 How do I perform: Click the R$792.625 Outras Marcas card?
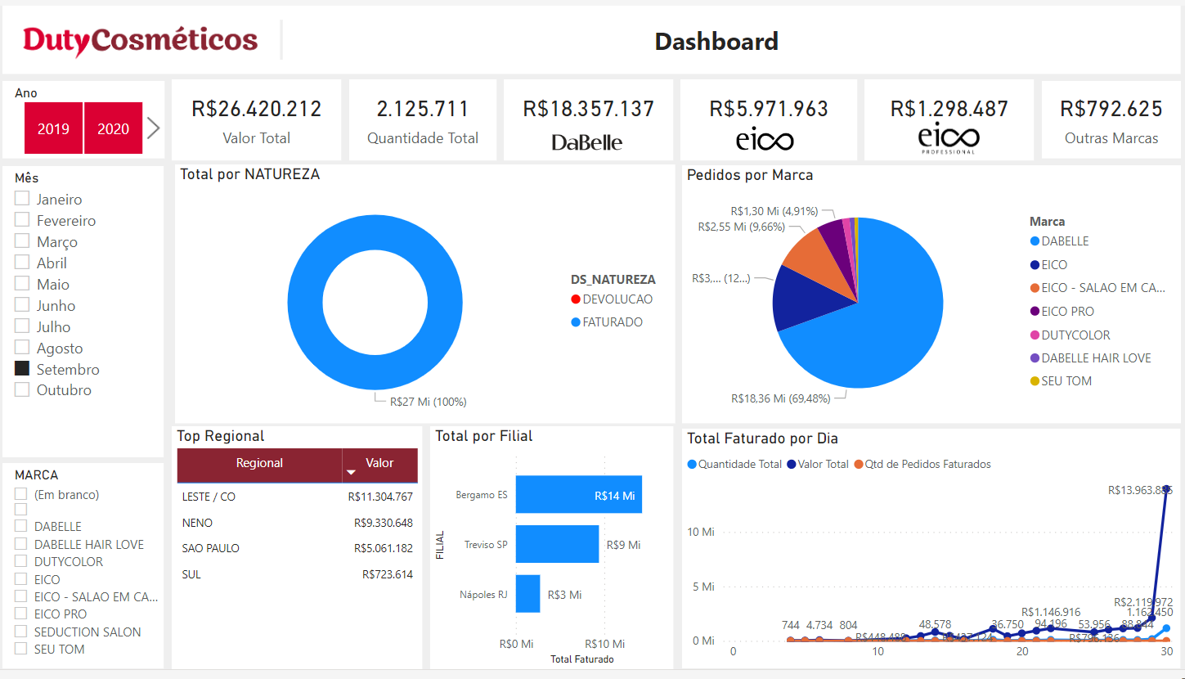point(1111,120)
